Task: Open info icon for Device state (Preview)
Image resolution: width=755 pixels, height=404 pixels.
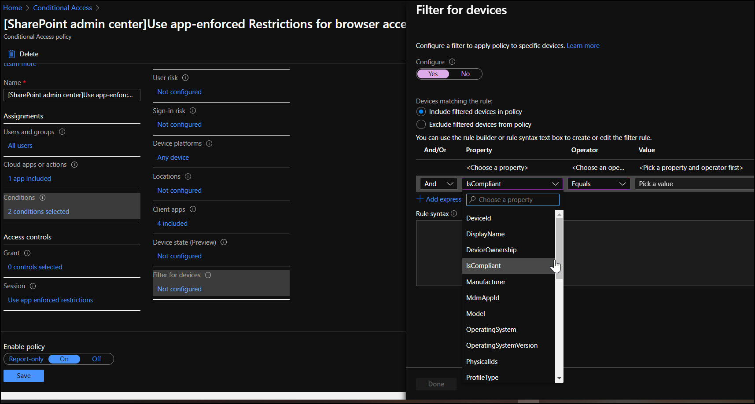Action: tap(224, 242)
